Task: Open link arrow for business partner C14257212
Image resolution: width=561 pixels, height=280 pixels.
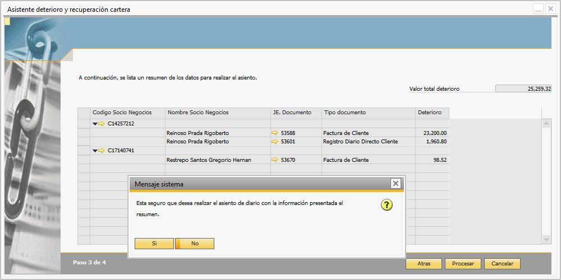Action: coord(101,124)
